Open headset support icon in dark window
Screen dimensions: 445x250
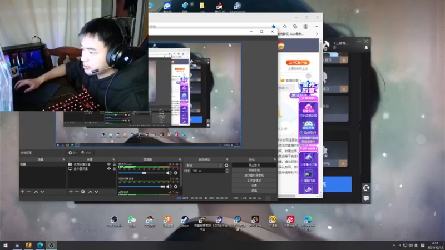366,188
